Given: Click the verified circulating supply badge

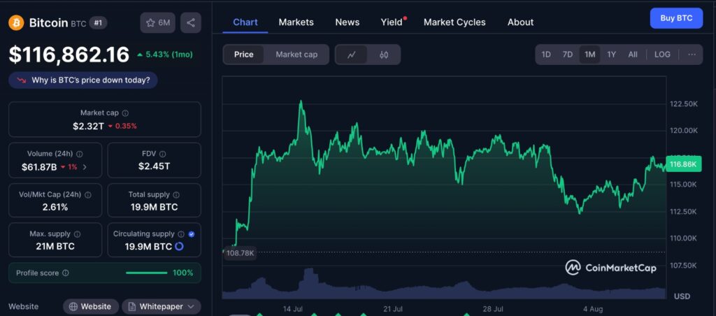Looking at the screenshot, I should (192, 234).
